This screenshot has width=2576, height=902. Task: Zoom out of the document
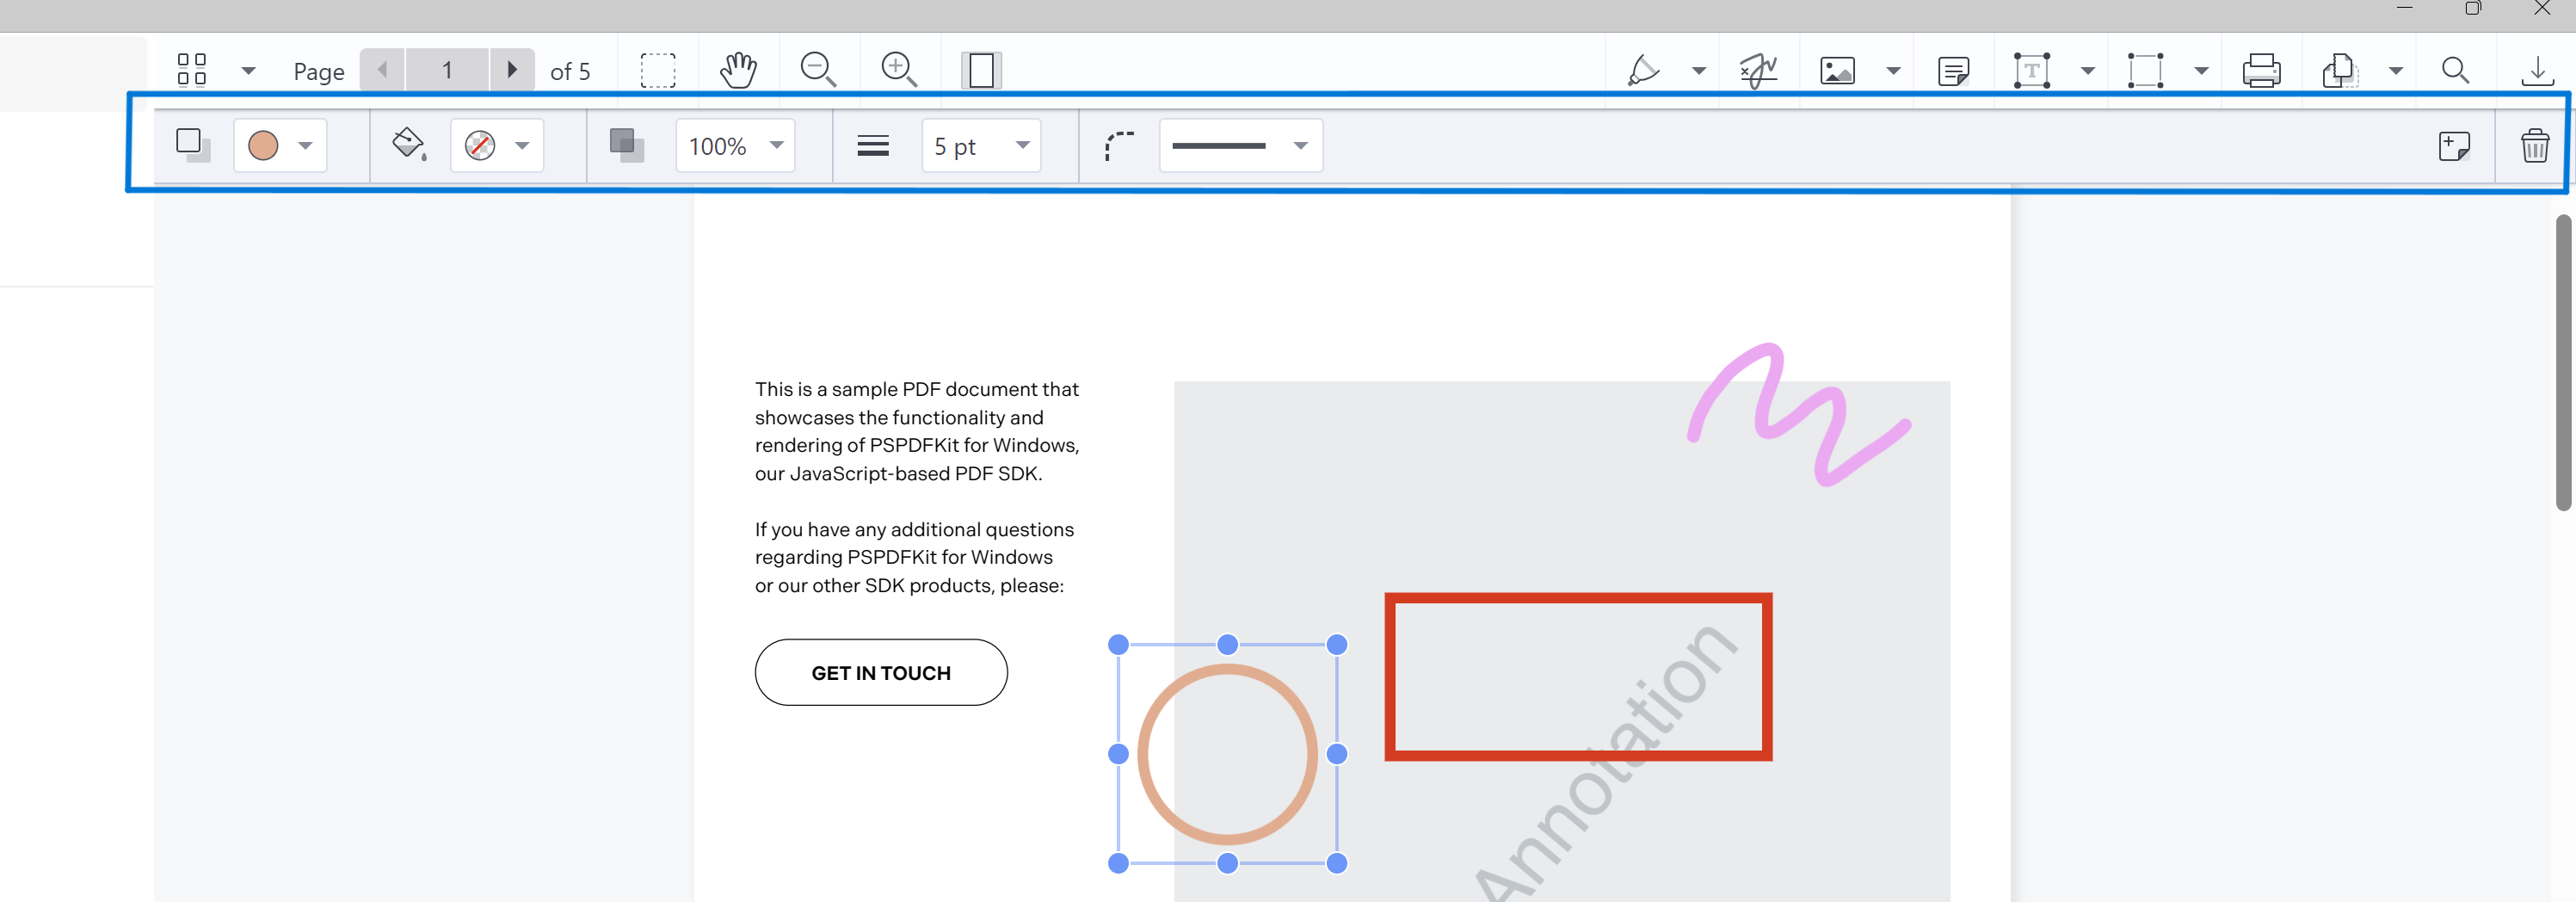point(818,69)
